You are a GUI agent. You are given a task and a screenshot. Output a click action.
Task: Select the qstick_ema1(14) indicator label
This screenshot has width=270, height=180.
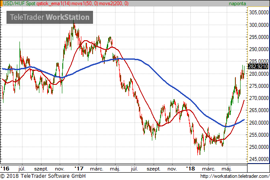click(53, 3)
